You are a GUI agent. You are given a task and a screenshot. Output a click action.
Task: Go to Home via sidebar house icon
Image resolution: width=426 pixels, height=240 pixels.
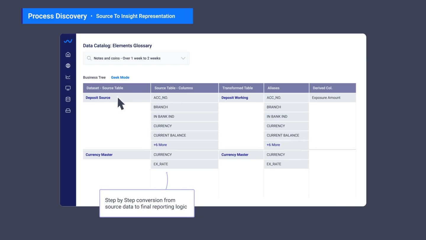pyautogui.click(x=68, y=55)
